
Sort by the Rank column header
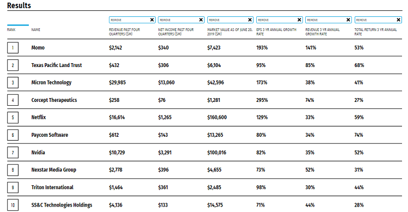pos(11,30)
